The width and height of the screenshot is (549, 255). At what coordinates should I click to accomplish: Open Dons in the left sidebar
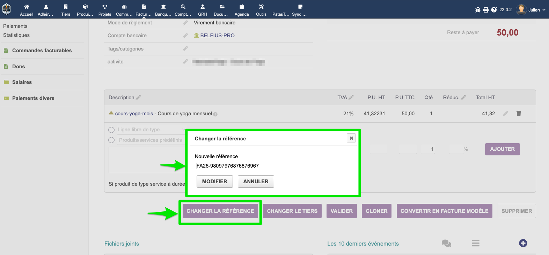pyautogui.click(x=19, y=67)
